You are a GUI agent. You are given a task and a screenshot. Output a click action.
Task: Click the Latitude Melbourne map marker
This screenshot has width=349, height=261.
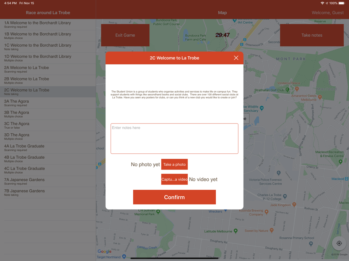[236, 231]
